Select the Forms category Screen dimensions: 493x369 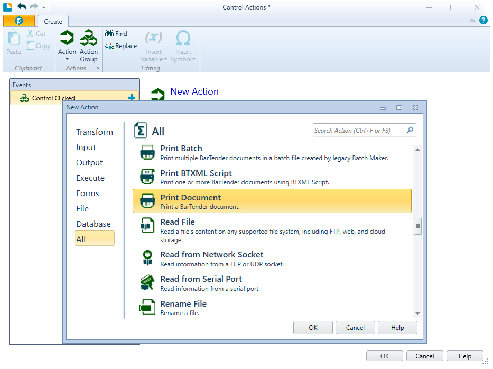87,193
